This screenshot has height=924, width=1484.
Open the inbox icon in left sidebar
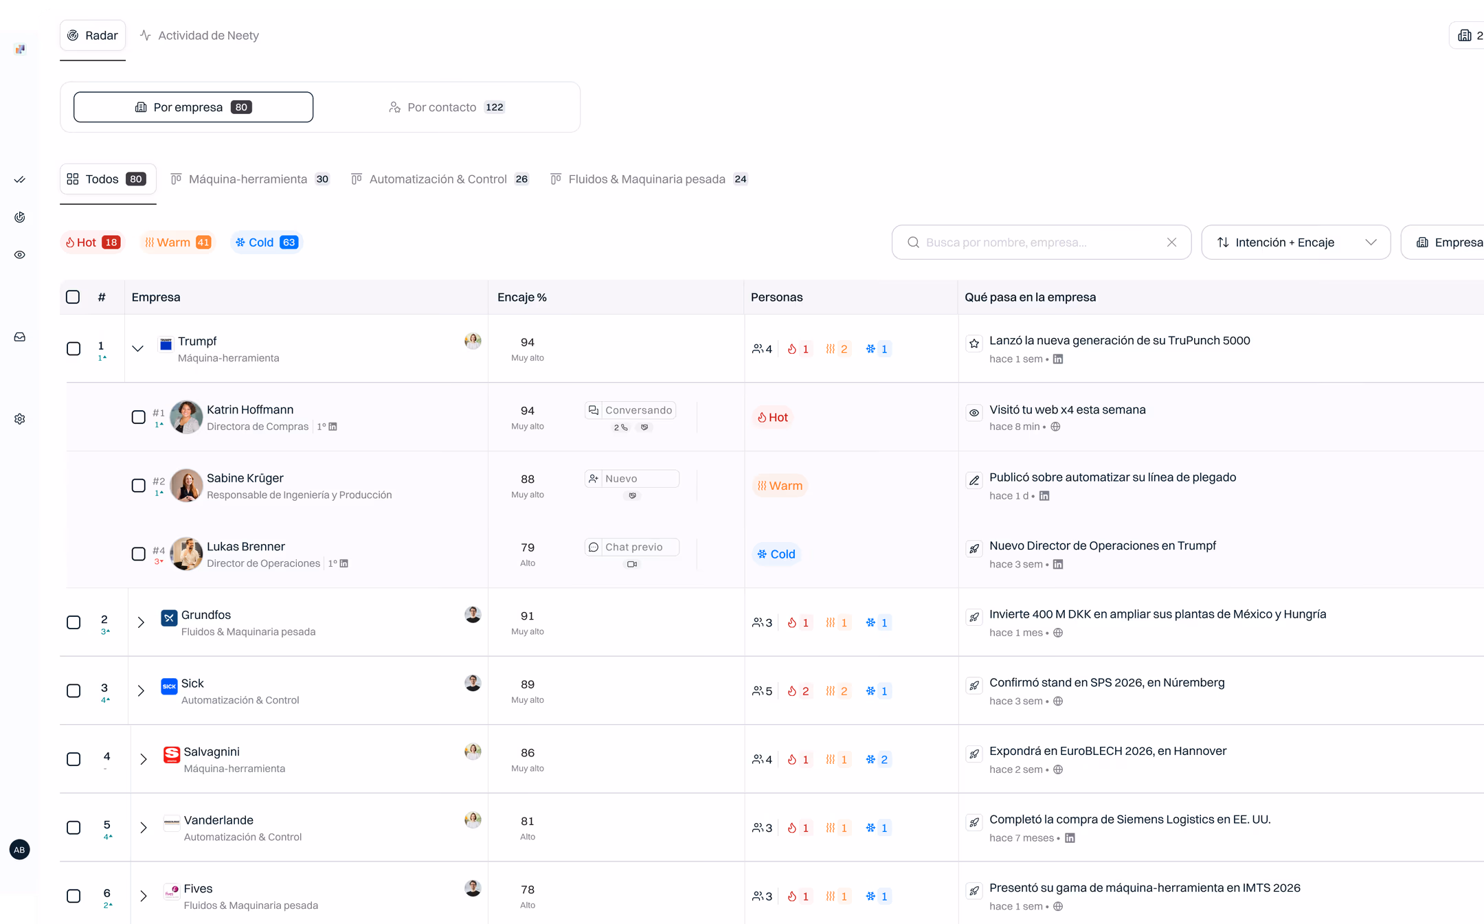20,337
